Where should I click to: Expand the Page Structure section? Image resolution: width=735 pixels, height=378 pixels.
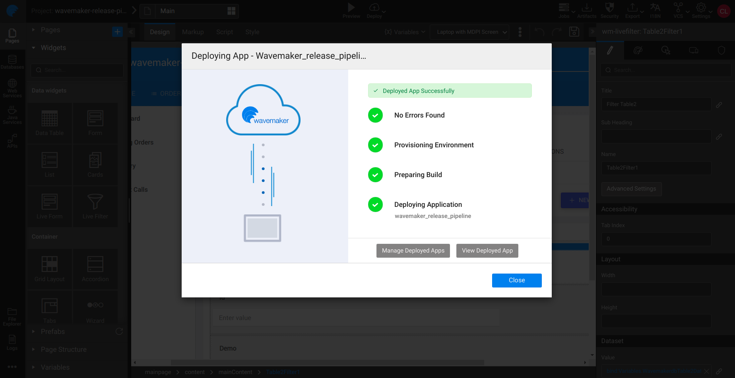click(x=64, y=349)
